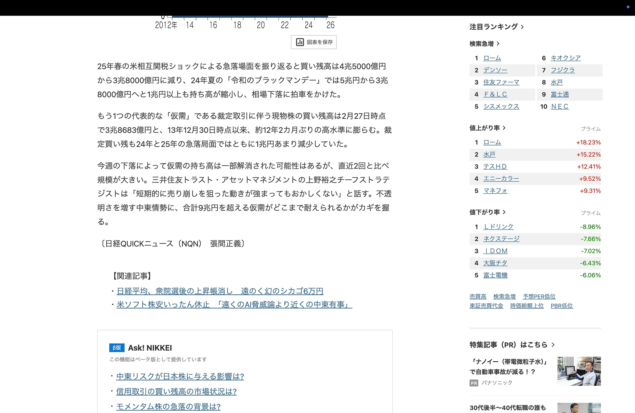
Task: Open related article 日経平均、衆院選後の上昇帳消し
Action: (x=220, y=291)
